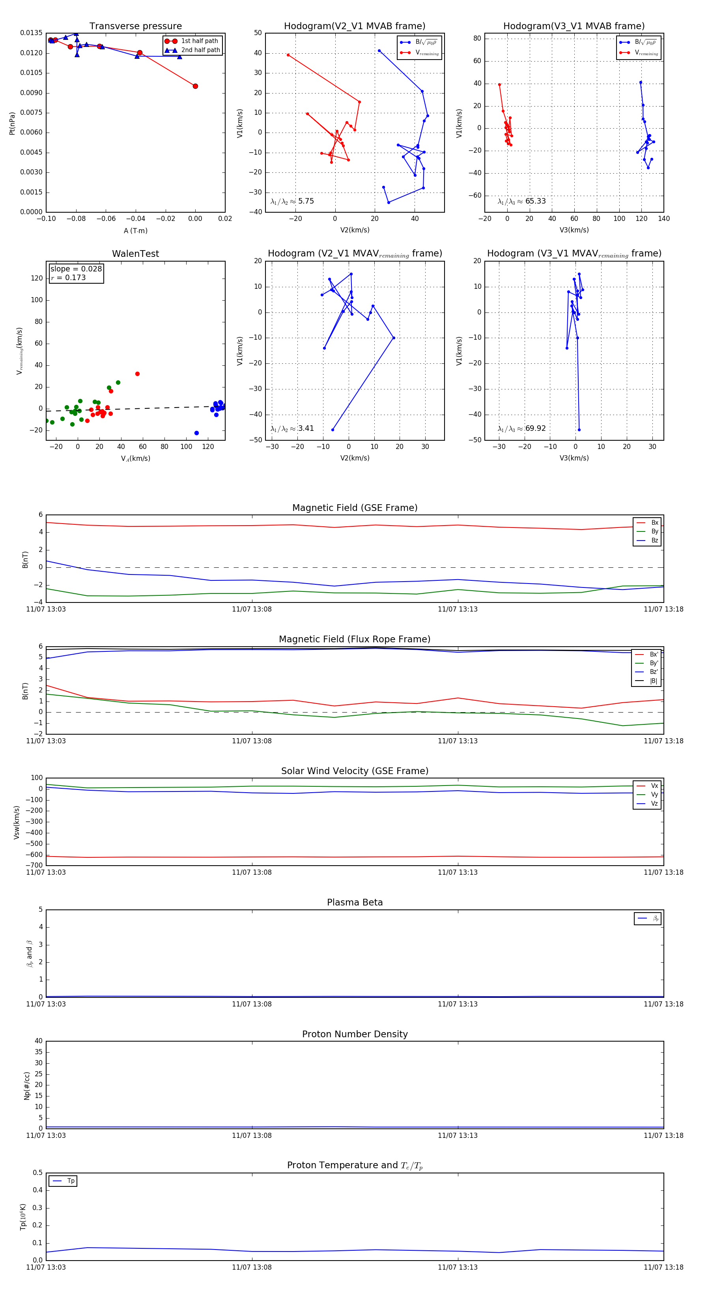Click the '1st half path' legend entry
Image resolution: width=710 pixels, height=1302 pixels.
pyautogui.click(x=192, y=41)
